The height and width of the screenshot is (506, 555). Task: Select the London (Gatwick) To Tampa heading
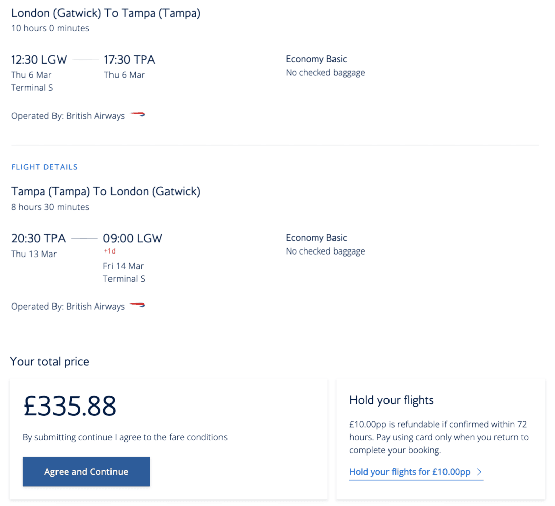coord(105,13)
